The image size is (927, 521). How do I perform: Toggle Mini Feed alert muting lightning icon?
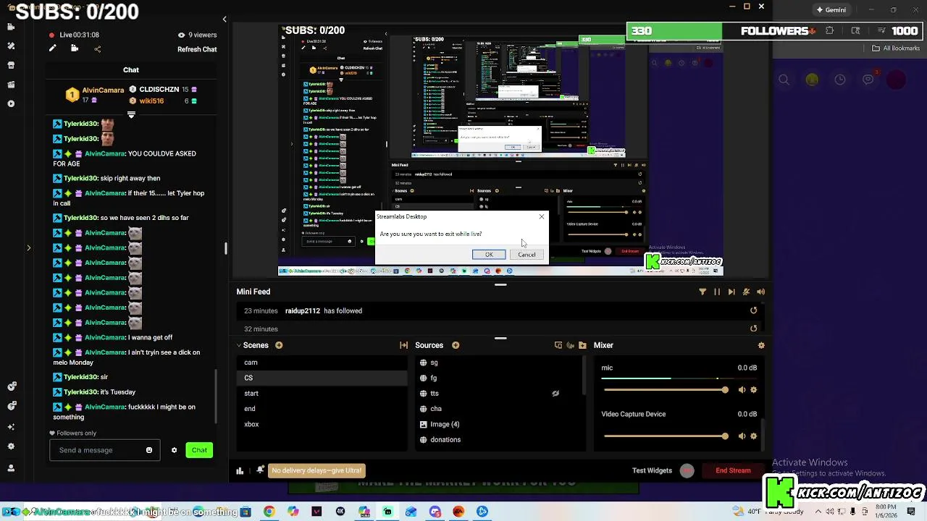[746, 292]
